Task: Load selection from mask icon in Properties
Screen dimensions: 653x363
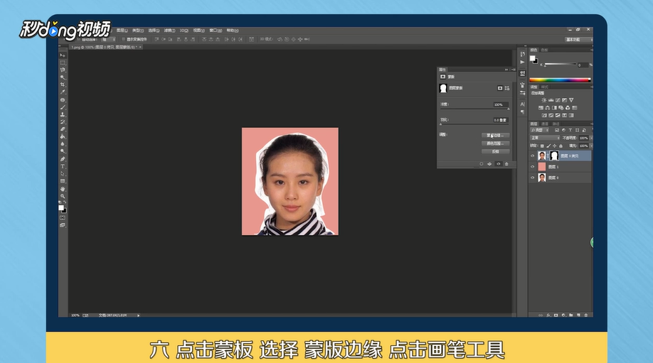Action: tap(482, 164)
